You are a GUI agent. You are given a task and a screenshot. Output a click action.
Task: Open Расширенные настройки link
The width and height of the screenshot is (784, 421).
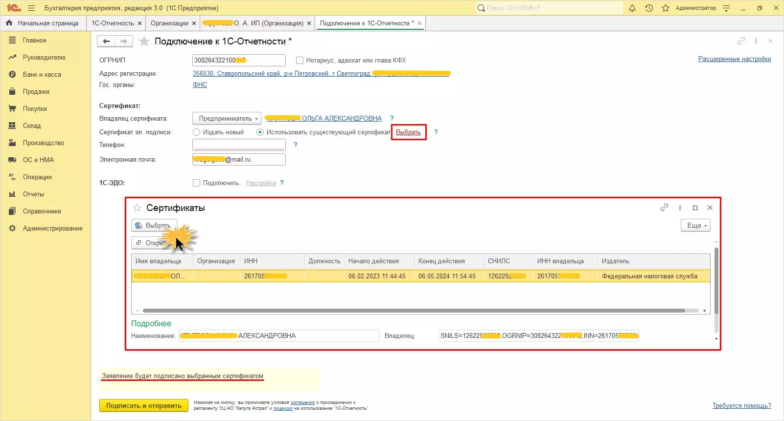[735, 59]
